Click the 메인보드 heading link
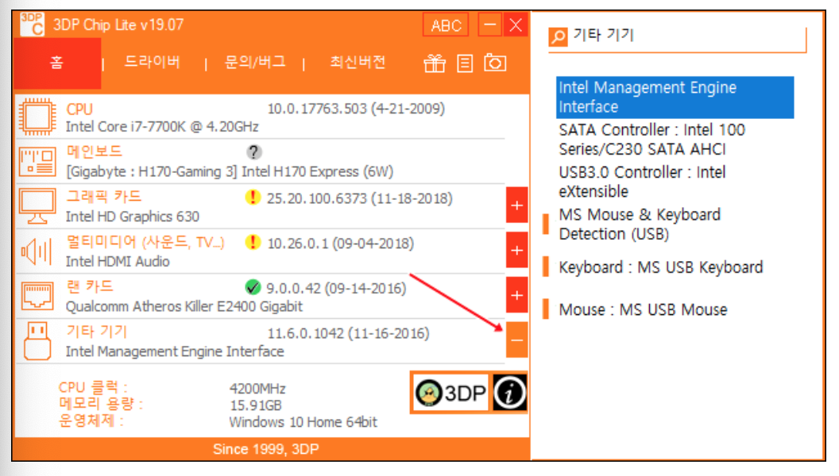 click(95, 152)
